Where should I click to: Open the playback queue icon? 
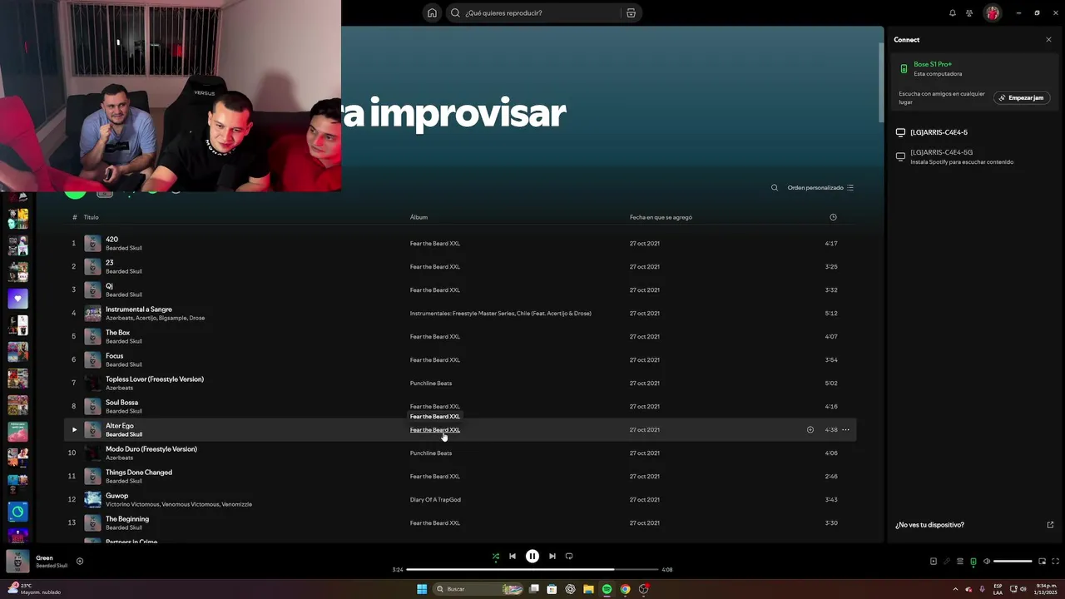pyautogui.click(x=960, y=562)
